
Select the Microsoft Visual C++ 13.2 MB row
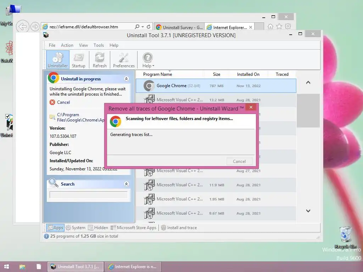(216, 100)
